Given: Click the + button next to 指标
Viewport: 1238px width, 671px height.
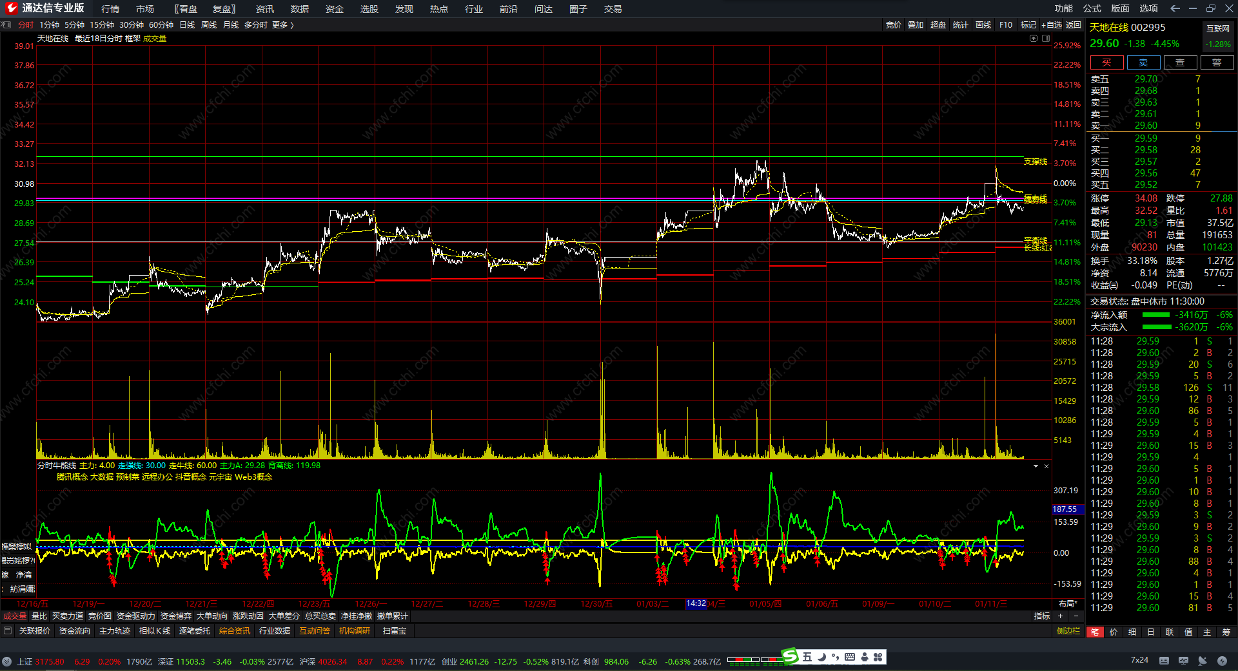Looking at the screenshot, I should click(1060, 616).
